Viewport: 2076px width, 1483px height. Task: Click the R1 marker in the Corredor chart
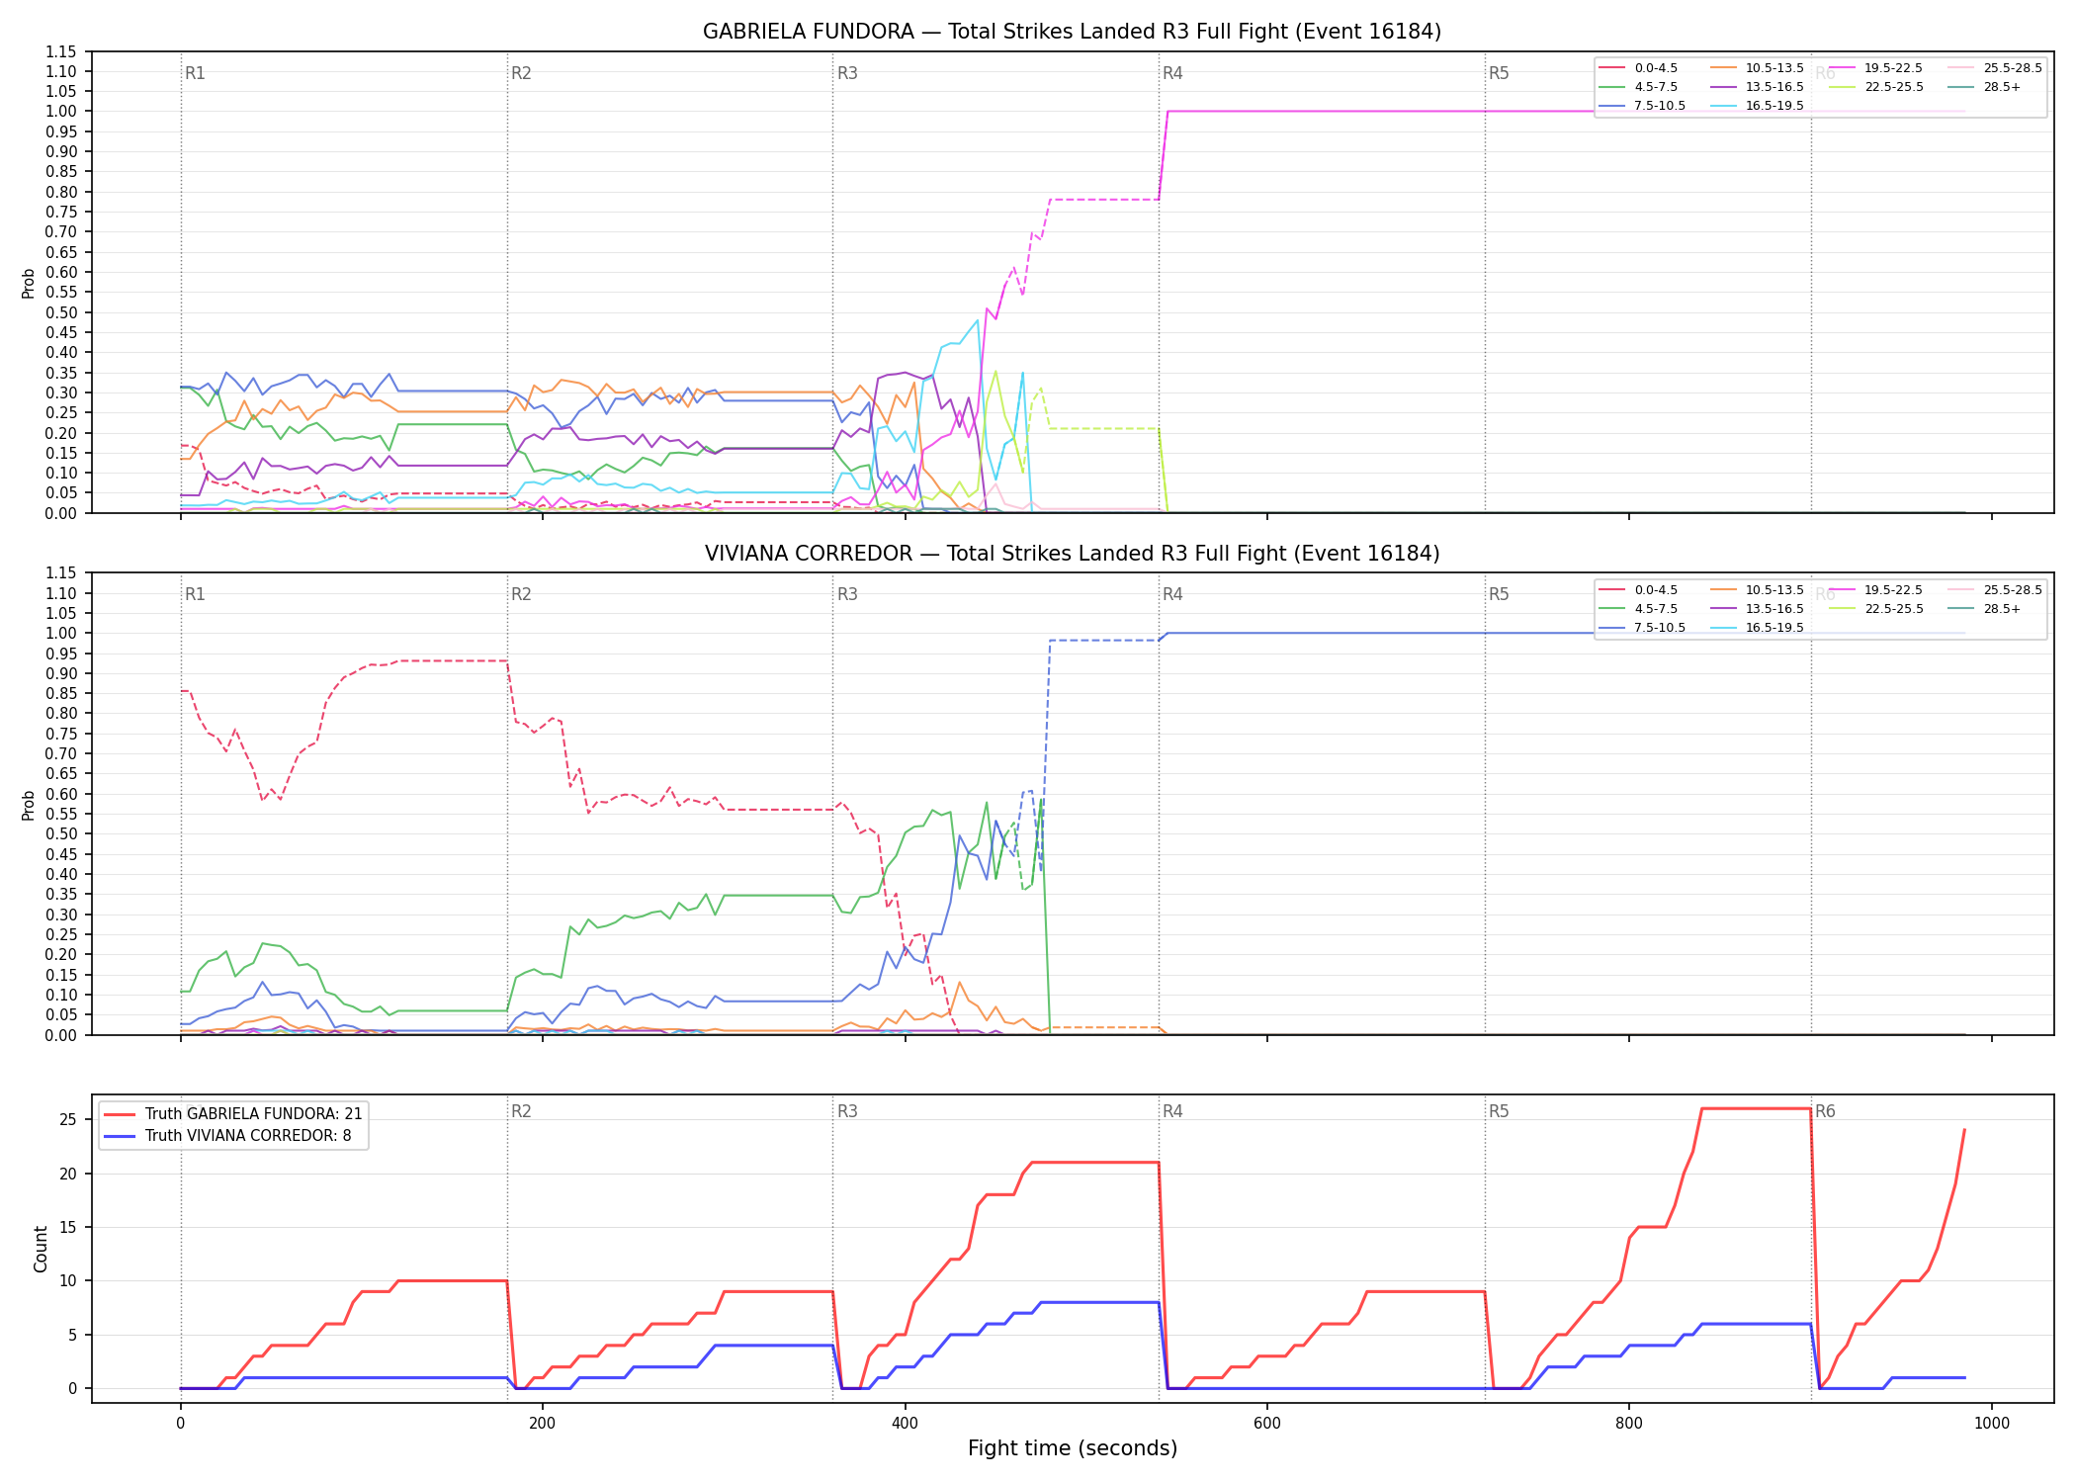click(195, 594)
